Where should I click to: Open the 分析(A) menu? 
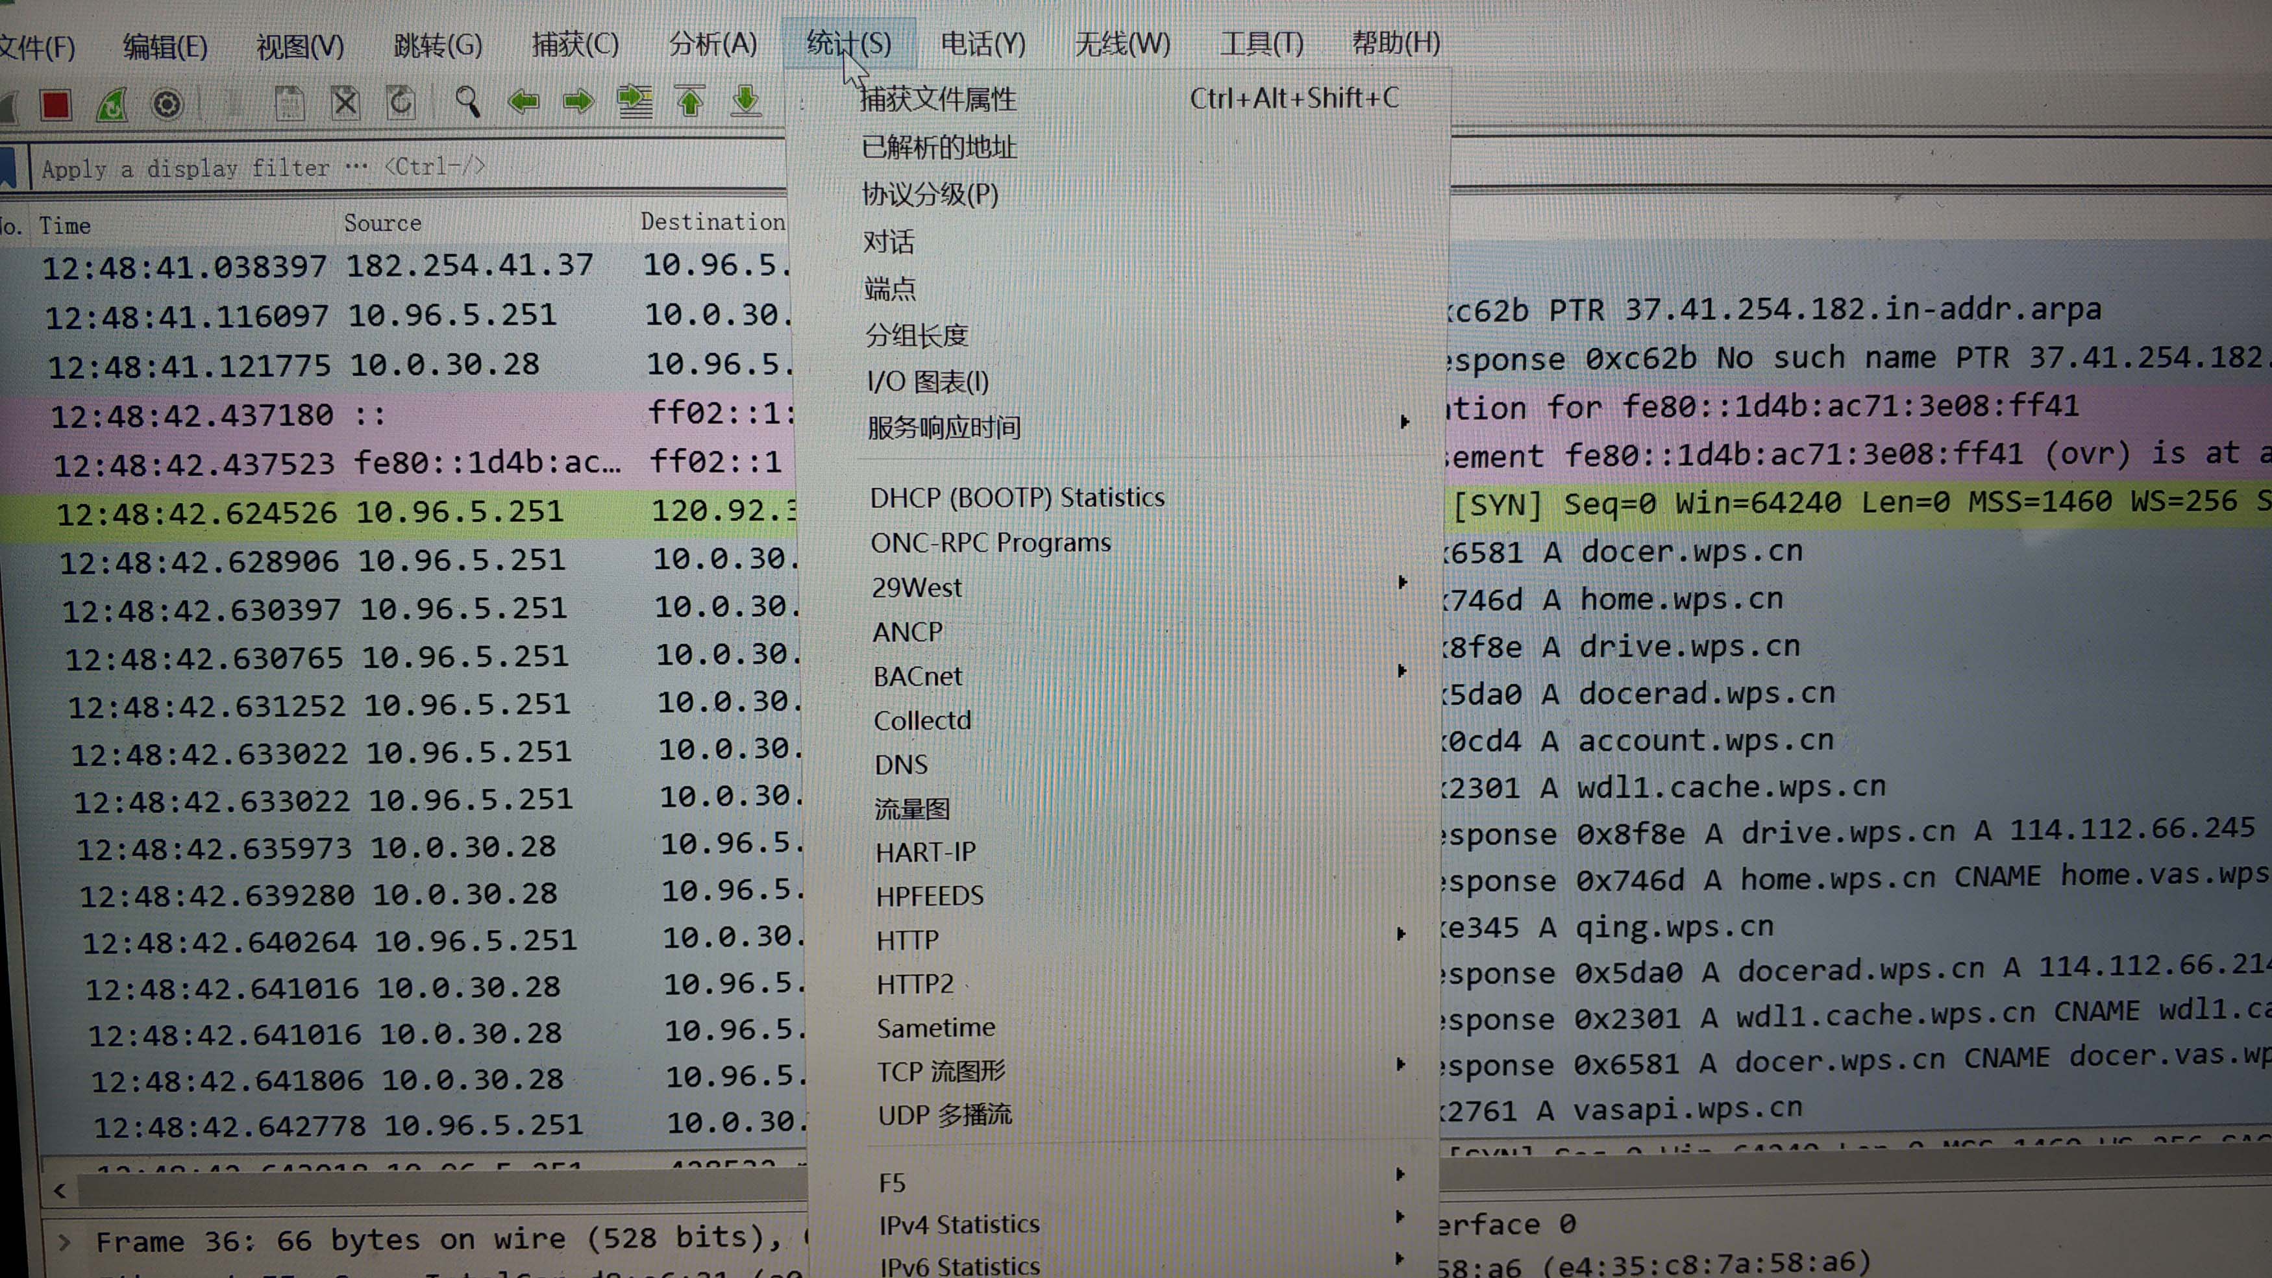pyautogui.click(x=711, y=44)
